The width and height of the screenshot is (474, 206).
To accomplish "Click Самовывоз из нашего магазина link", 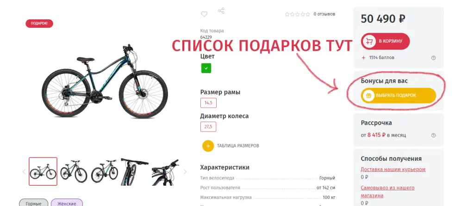I will click(x=387, y=192).
